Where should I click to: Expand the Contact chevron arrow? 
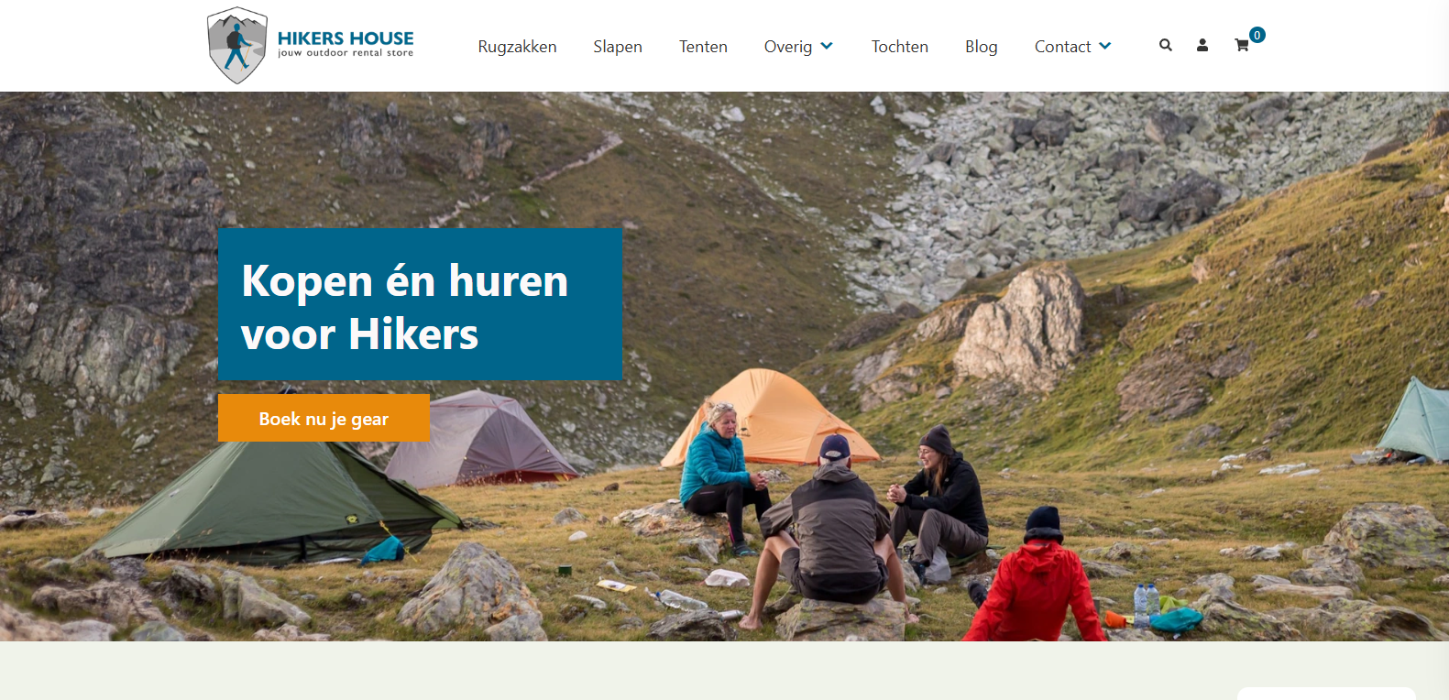1105,46
